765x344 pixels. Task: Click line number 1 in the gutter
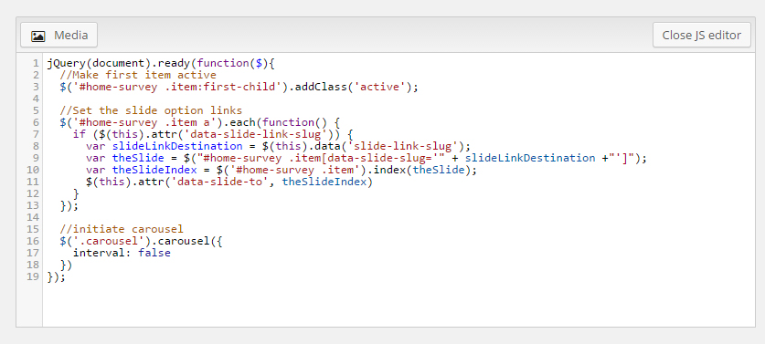click(36, 63)
